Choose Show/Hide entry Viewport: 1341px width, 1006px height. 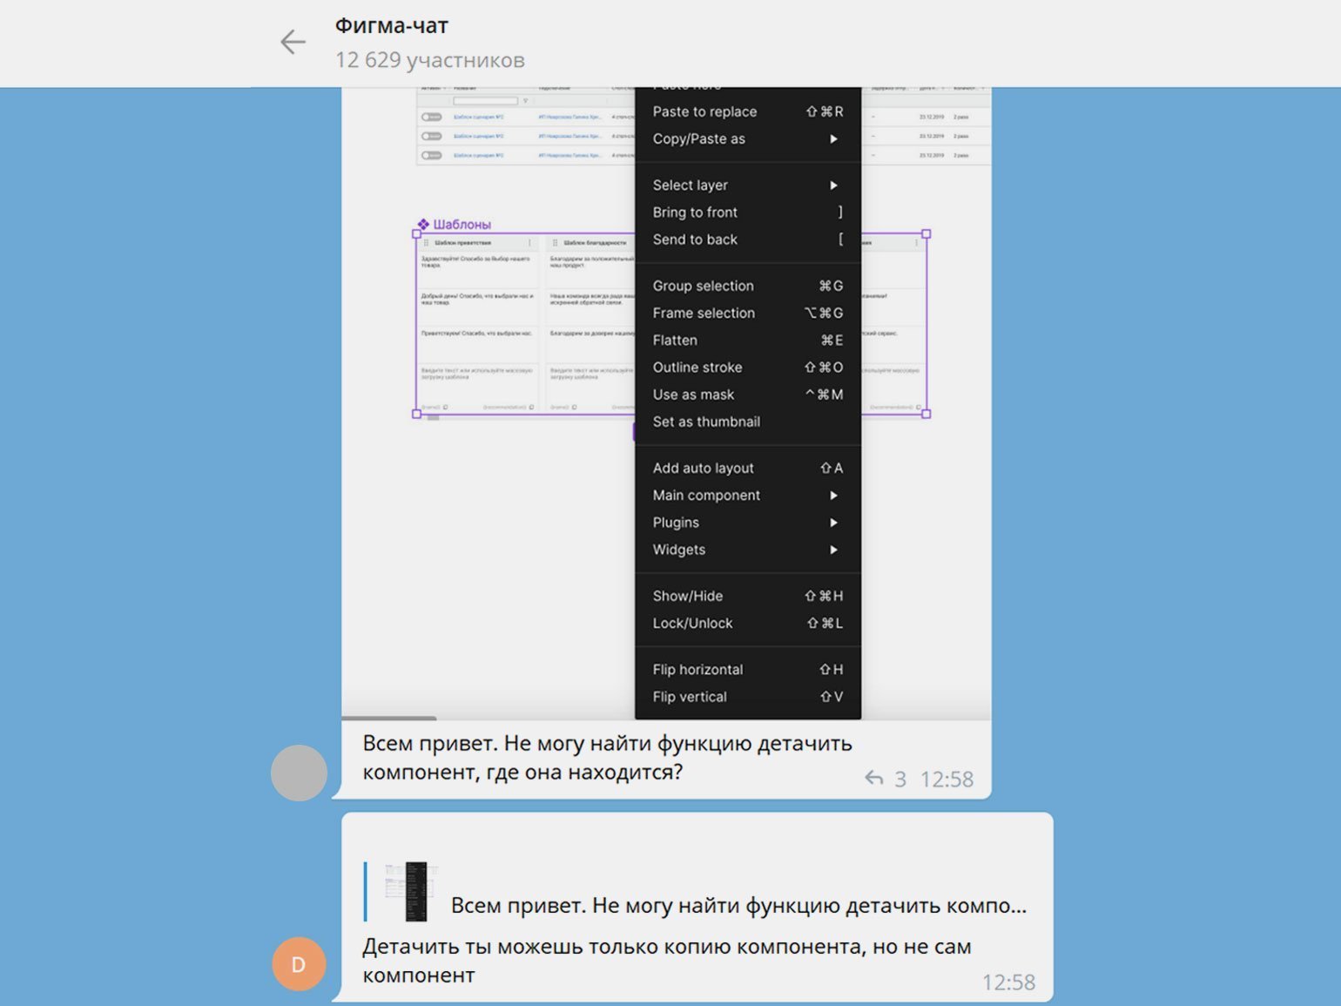(748, 596)
